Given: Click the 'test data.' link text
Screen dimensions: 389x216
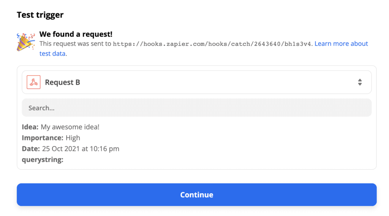Looking at the screenshot, I should 53,54.
